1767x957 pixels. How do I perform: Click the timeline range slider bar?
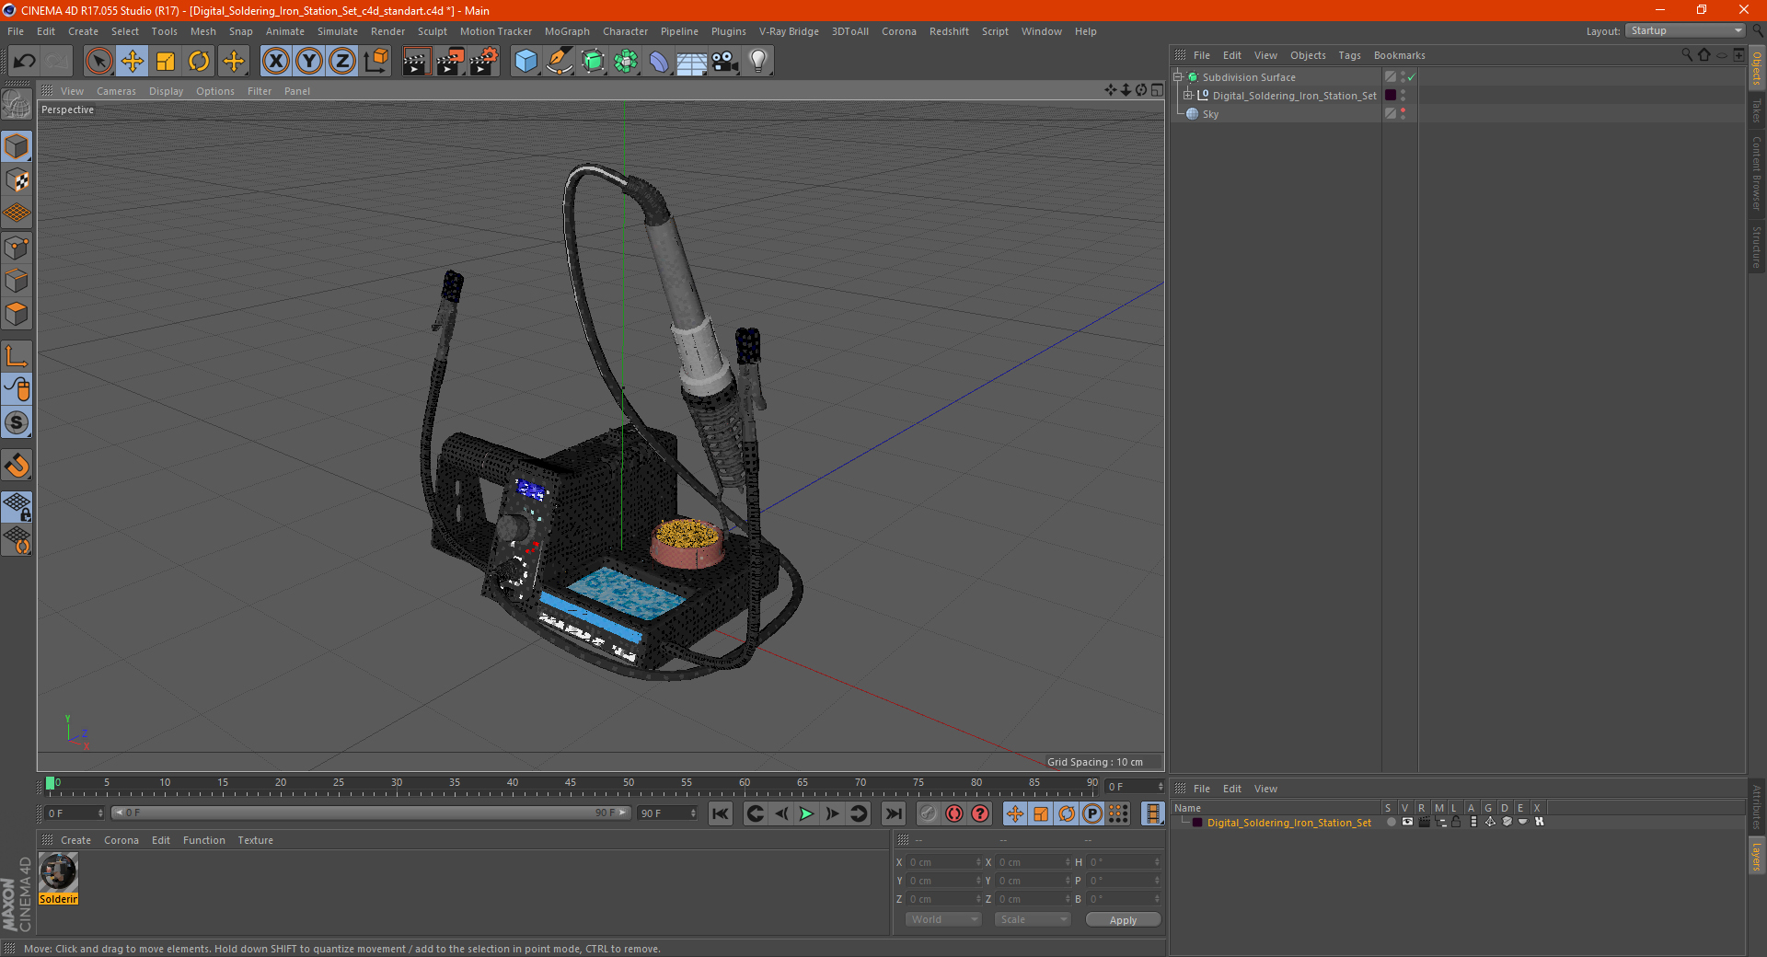pos(371,813)
